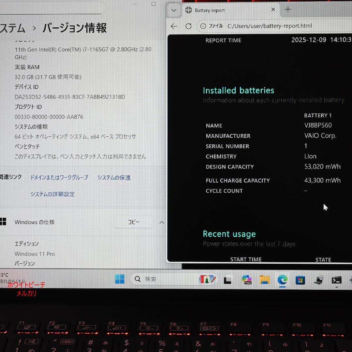Collapse the Windows の仕様 section chevron

click(162, 222)
